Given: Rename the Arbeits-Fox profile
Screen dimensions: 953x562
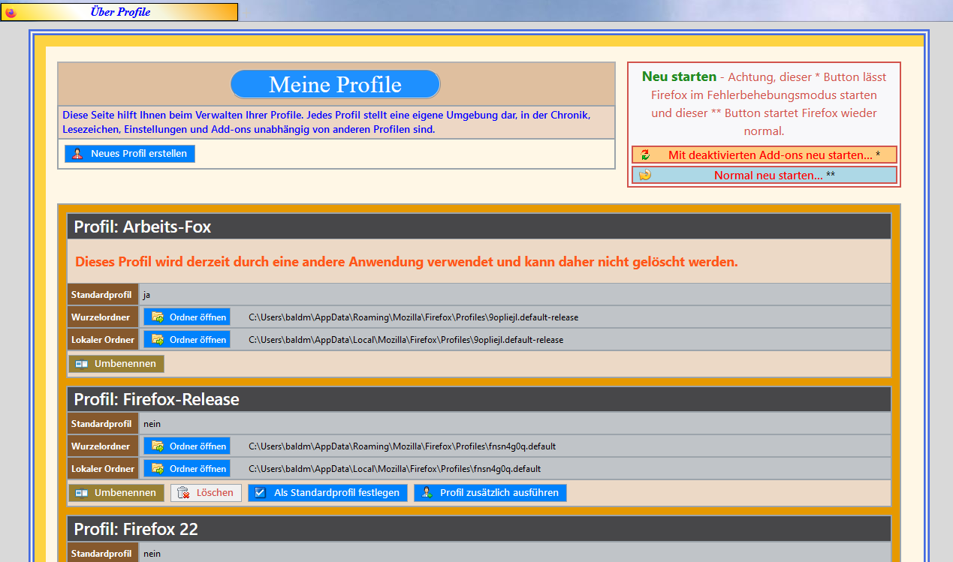Looking at the screenshot, I should (116, 364).
